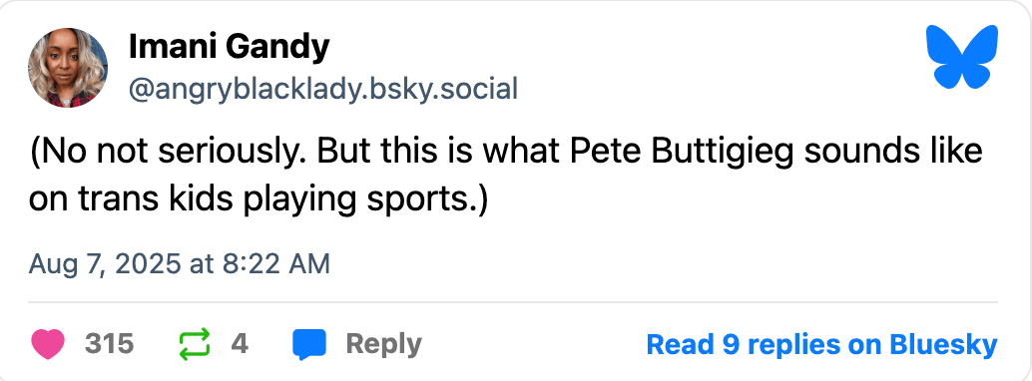Viewport: 1032px width, 381px height.
Task: Click the Aug 7, 2025 date
Action: pos(105,264)
